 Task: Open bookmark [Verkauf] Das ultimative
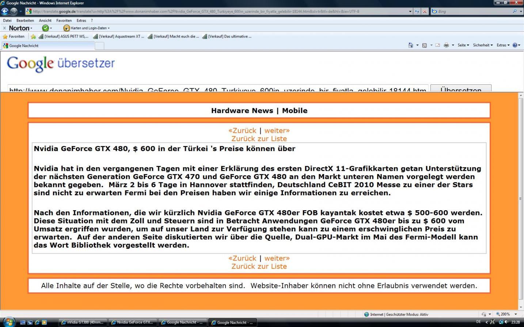click(x=227, y=36)
